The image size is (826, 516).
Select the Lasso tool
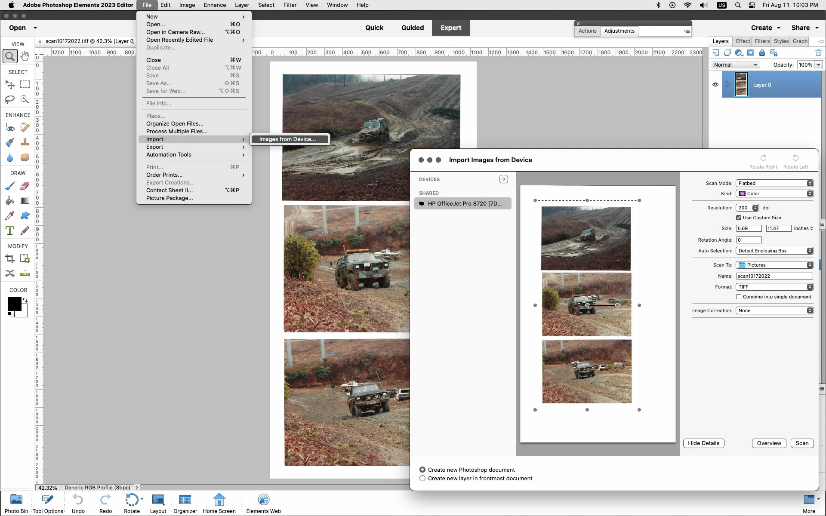(10, 99)
